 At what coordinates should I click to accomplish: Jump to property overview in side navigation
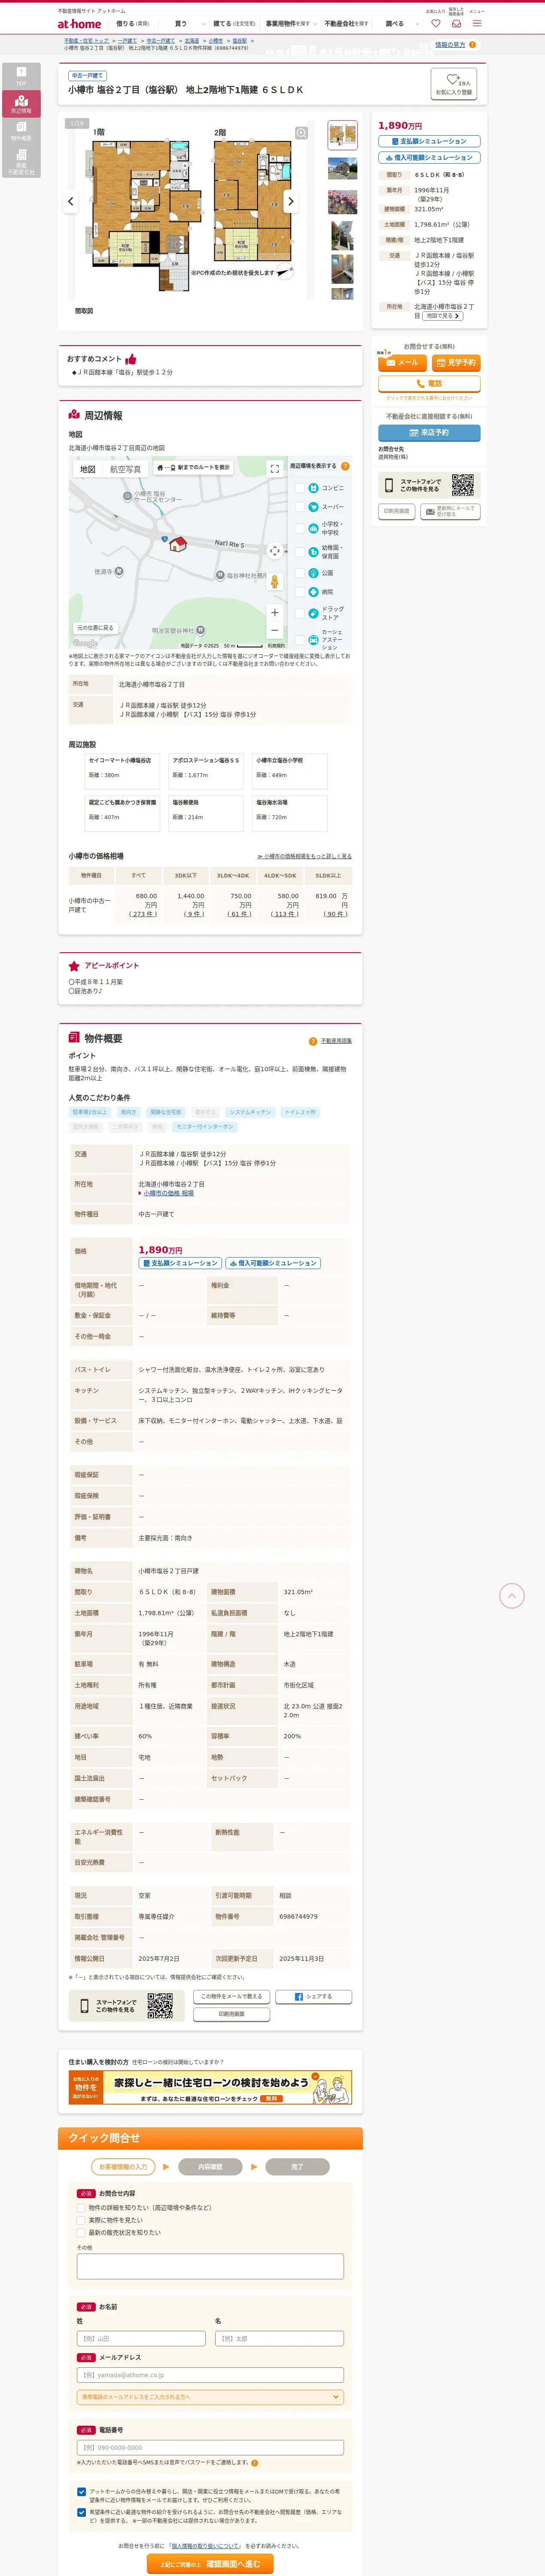21,131
